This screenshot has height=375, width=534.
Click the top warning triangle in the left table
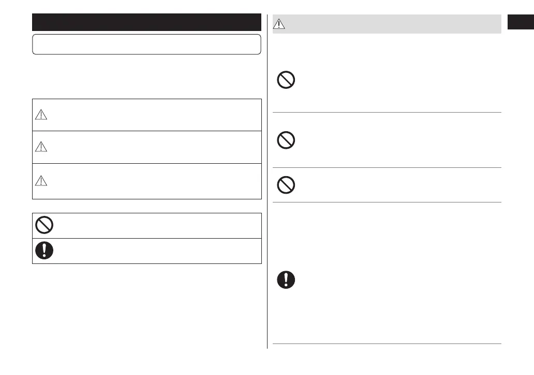click(41, 116)
